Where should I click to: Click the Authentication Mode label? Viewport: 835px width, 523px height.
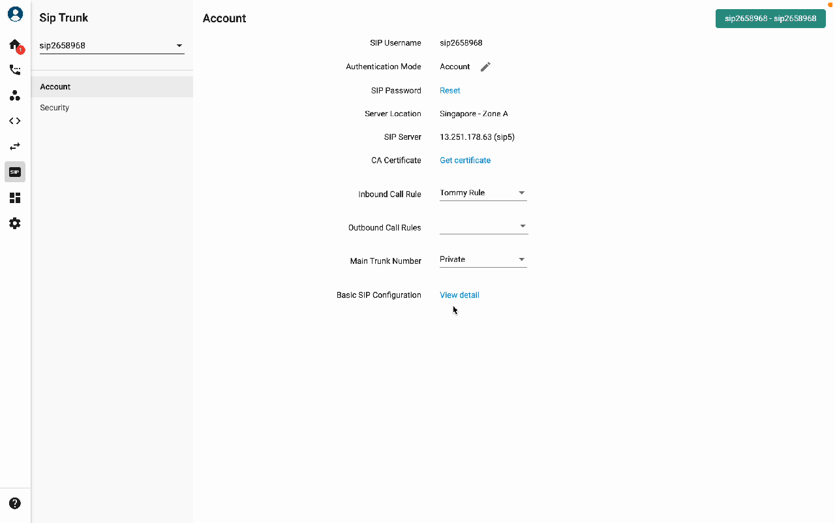tap(384, 67)
